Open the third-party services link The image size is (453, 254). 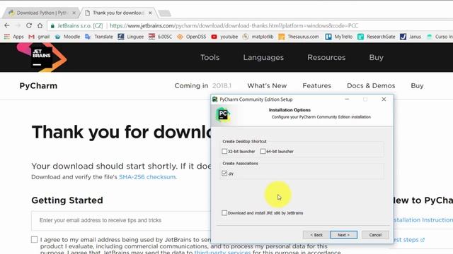point(222,253)
